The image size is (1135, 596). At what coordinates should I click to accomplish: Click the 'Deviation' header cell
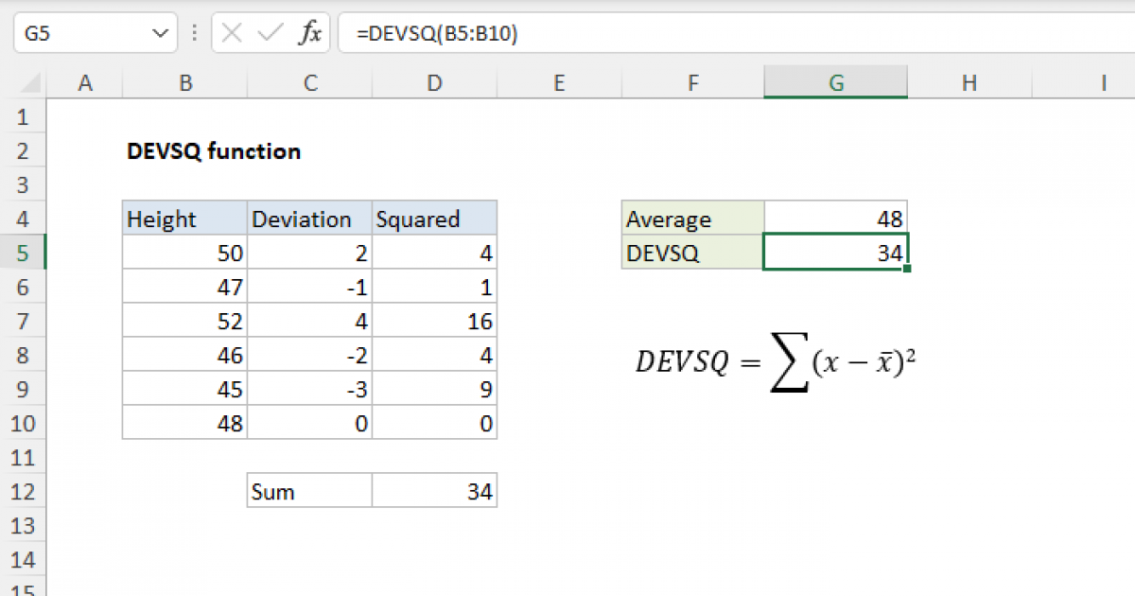310,219
